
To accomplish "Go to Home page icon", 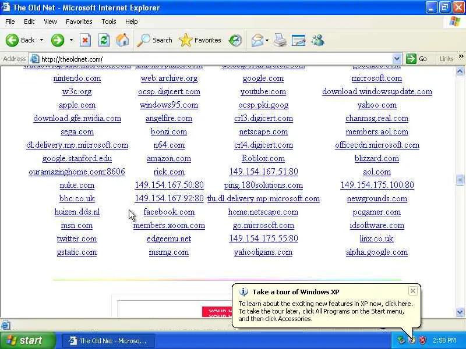I will pyautogui.click(x=122, y=40).
